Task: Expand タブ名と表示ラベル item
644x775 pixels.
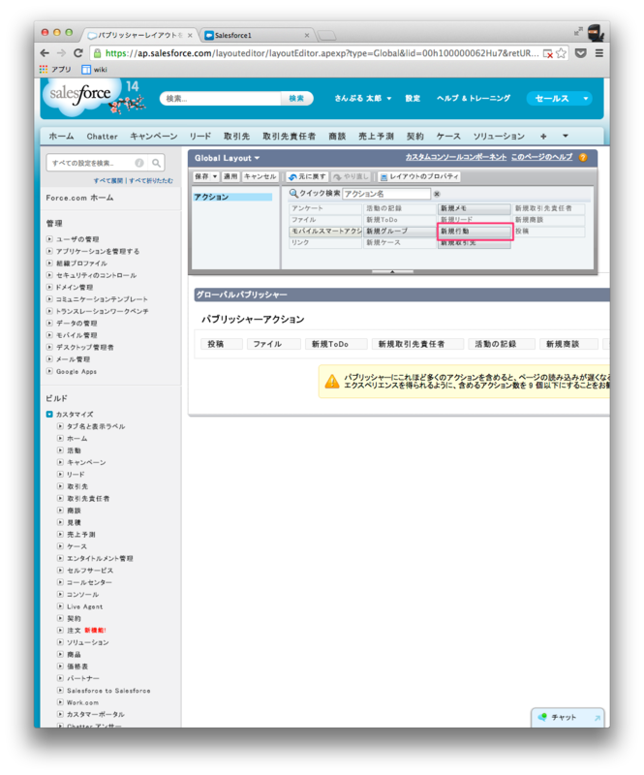Action: [60, 426]
